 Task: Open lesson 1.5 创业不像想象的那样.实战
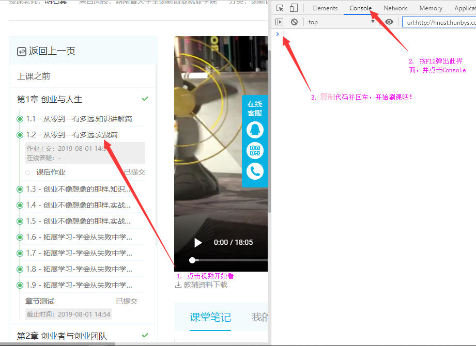tap(79, 221)
